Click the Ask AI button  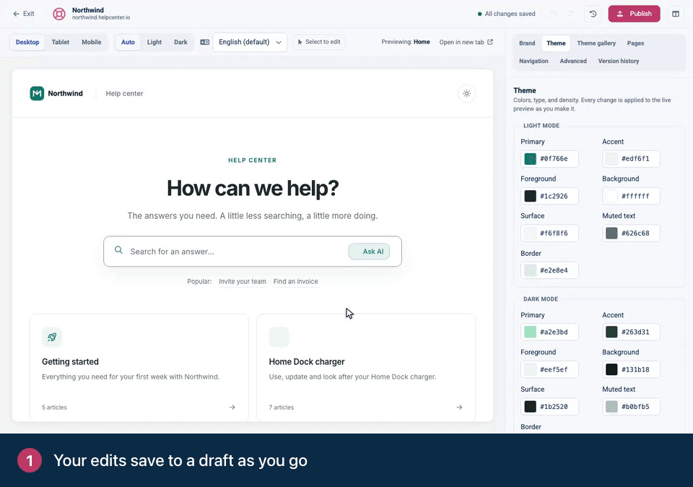pos(369,251)
